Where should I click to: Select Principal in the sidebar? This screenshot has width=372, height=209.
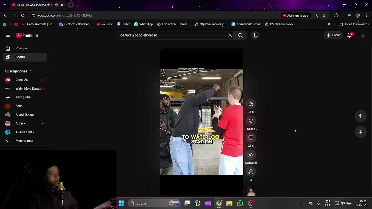[25, 48]
